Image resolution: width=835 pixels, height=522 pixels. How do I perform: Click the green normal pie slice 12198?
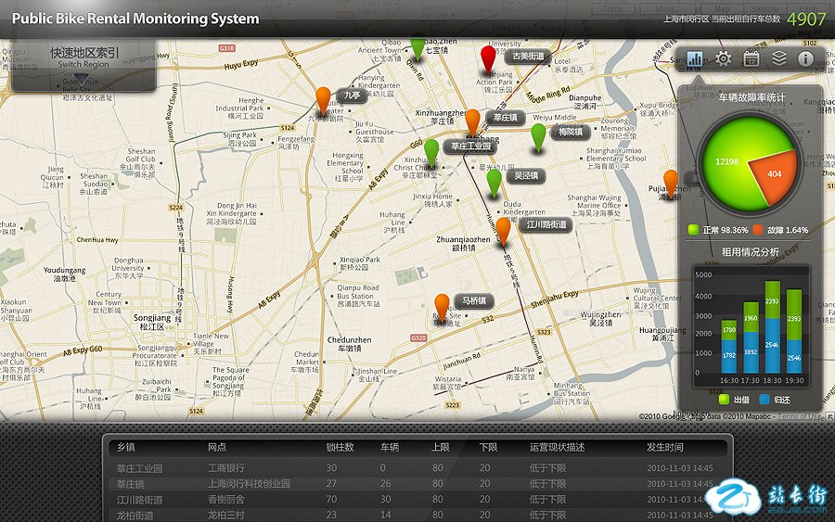pyautogui.click(x=727, y=162)
